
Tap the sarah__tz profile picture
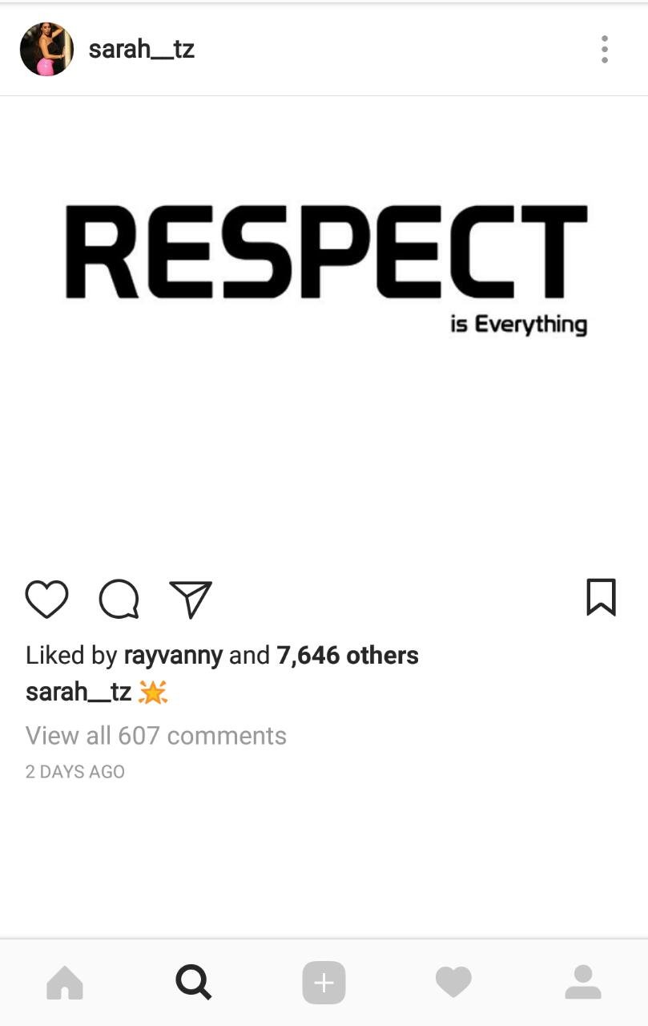46,49
